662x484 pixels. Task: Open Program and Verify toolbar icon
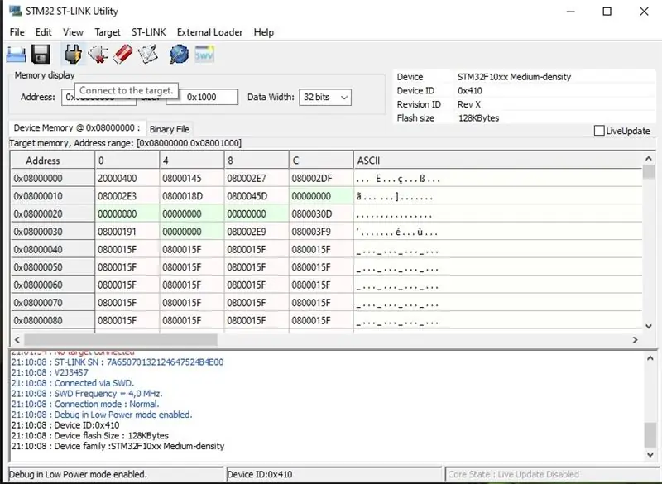(x=148, y=55)
